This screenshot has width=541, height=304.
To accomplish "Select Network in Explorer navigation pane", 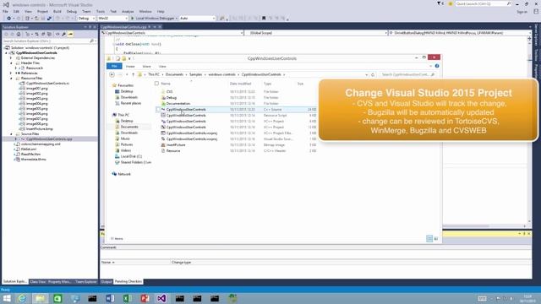I will (124, 174).
